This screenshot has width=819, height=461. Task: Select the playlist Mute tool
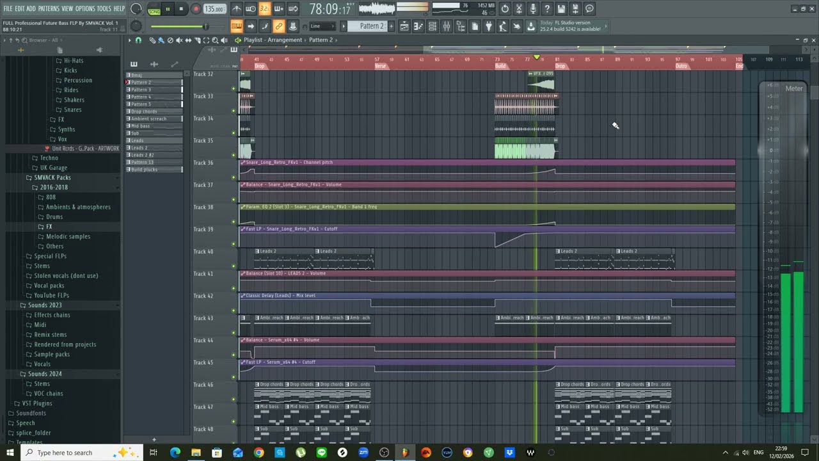pyautogui.click(x=179, y=40)
